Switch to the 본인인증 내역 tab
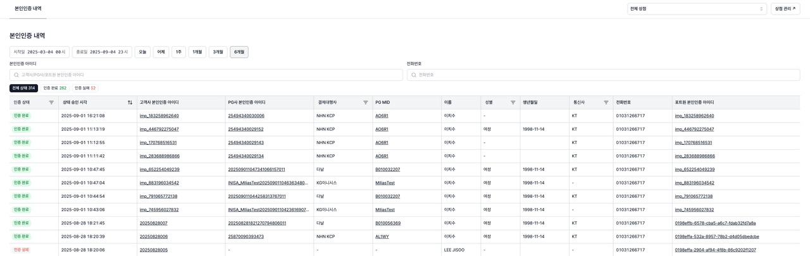The image size is (810, 256). tap(28, 9)
